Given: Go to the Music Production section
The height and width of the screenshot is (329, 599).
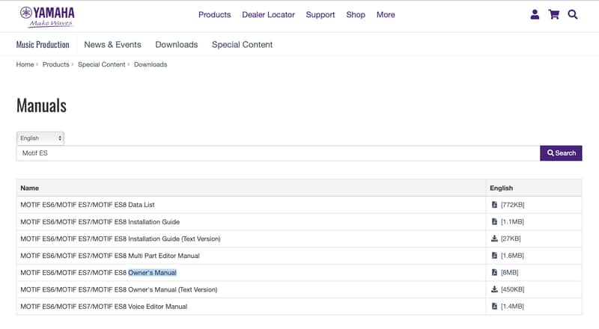Looking at the screenshot, I should [43, 44].
